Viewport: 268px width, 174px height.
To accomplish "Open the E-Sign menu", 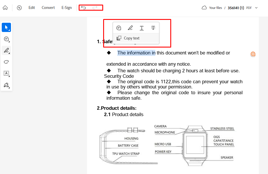I will pyautogui.click(x=67, y=8).
